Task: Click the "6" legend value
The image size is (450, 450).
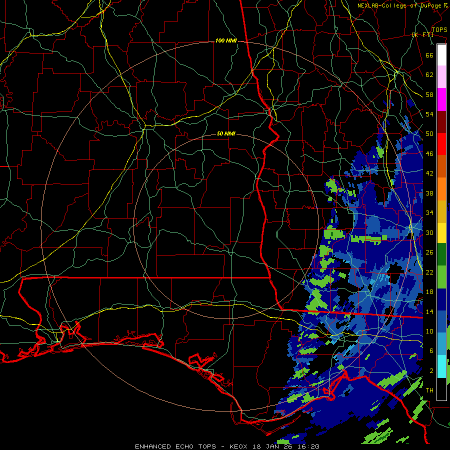Action: (431, 351)
